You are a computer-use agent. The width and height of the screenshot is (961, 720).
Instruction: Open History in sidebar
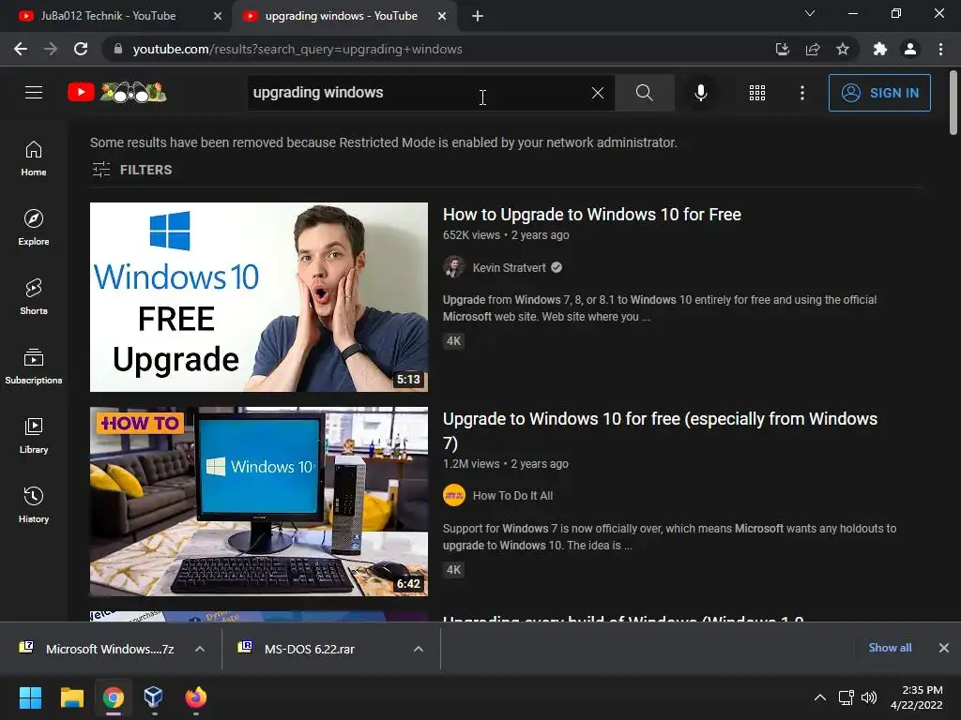[x=34, y=503]
